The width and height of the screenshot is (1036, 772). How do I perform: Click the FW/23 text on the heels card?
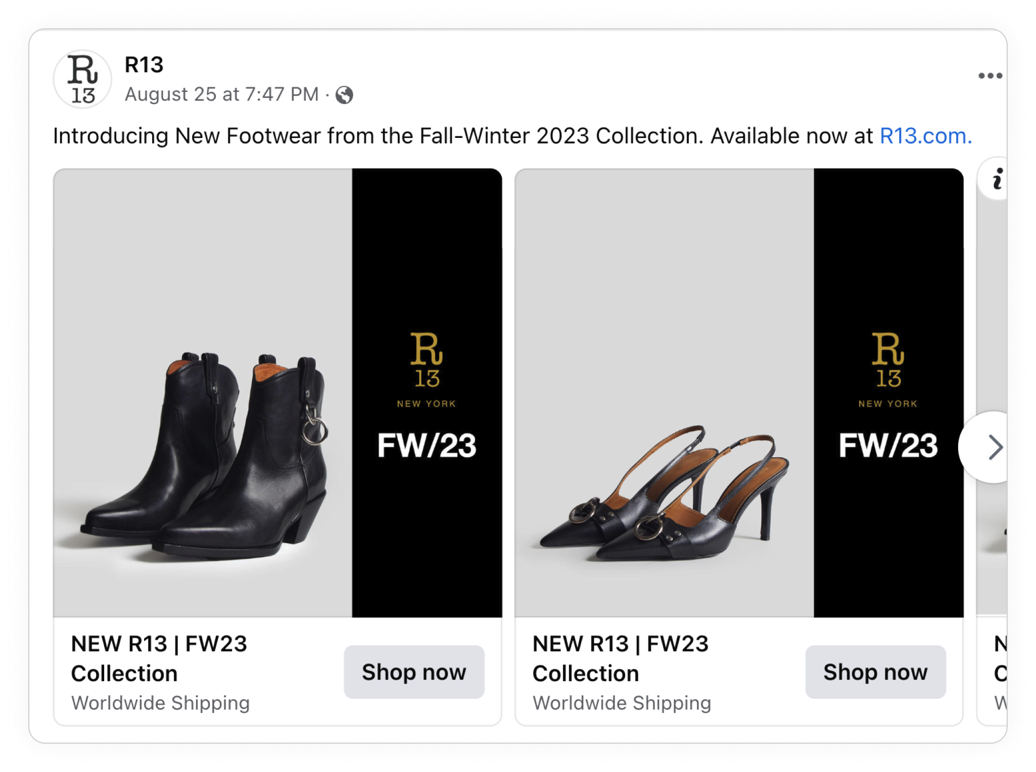(x=888, y=447)
